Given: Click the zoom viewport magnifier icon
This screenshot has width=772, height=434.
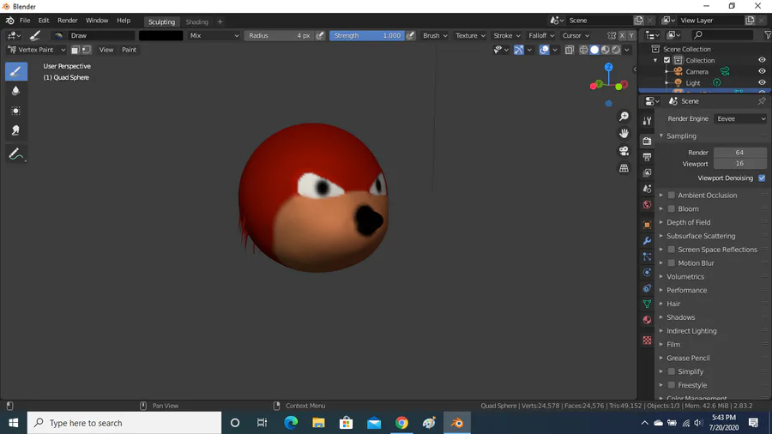Looking at the screenshot, I should coord(624,117).
